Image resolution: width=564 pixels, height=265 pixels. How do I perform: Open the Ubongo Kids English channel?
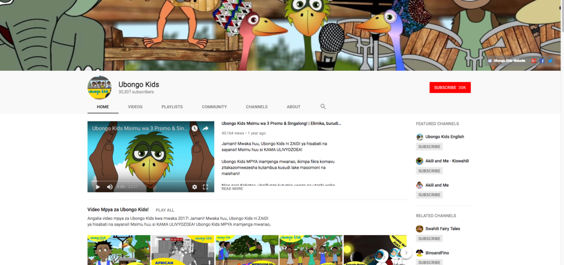445,137
